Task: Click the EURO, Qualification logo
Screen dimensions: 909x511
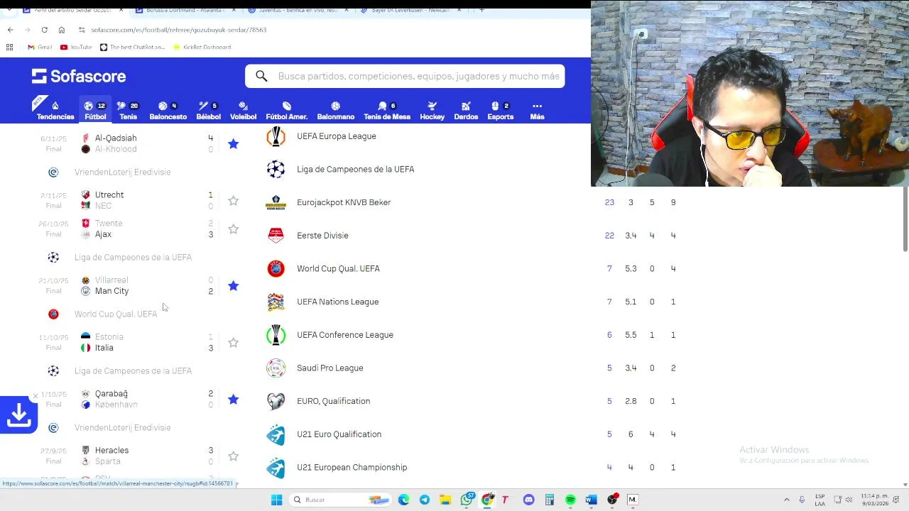Action: 276,401
